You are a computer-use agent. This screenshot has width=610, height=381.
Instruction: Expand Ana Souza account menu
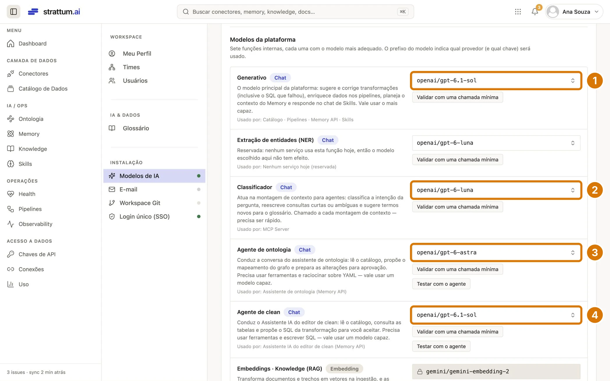point(574,12)
